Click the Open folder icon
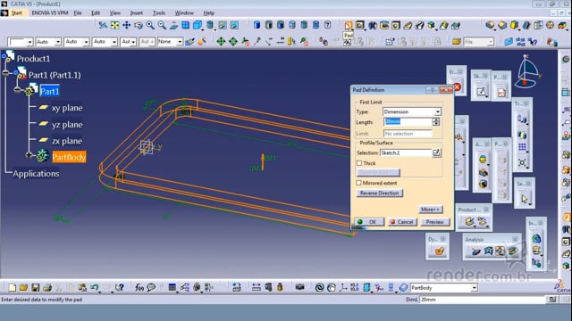572x321 pixels. (24, 287)
